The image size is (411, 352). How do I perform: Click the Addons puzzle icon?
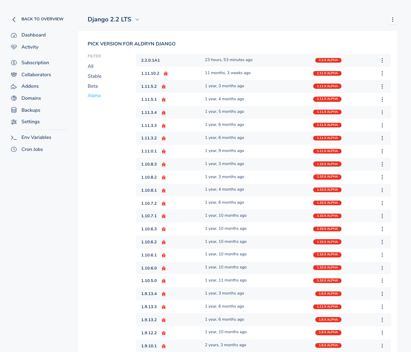coord(14,86)
